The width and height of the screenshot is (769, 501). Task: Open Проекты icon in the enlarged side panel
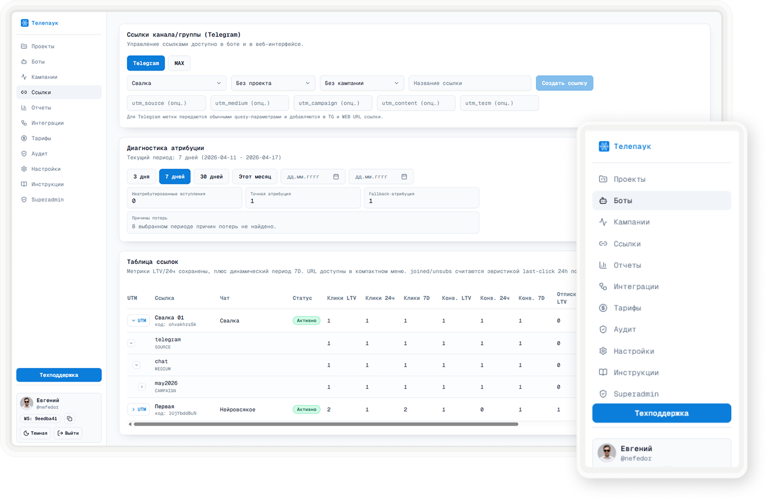click(x=603, y=179)
